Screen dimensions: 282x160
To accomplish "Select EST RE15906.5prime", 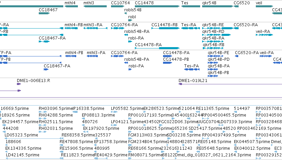I will pos(76,148).
